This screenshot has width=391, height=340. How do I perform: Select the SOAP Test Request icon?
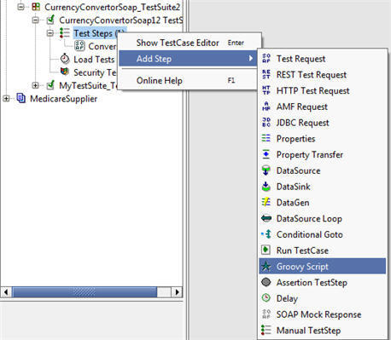pyautogui.click(x=266, y=59)
